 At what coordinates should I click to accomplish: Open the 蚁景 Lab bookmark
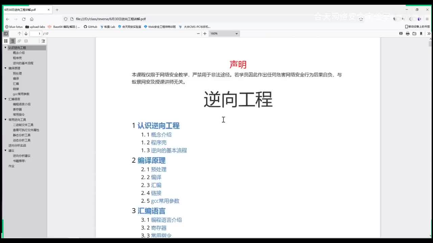tap(108, 27)
